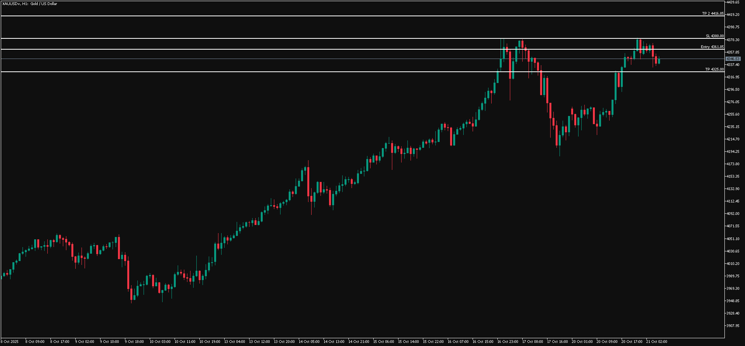Click the 4316.95 price scale label
745x346 pixels.
coord(733,77)
